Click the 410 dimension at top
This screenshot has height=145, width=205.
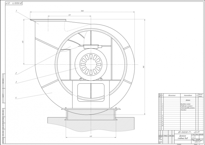click(x=70, y=15)
